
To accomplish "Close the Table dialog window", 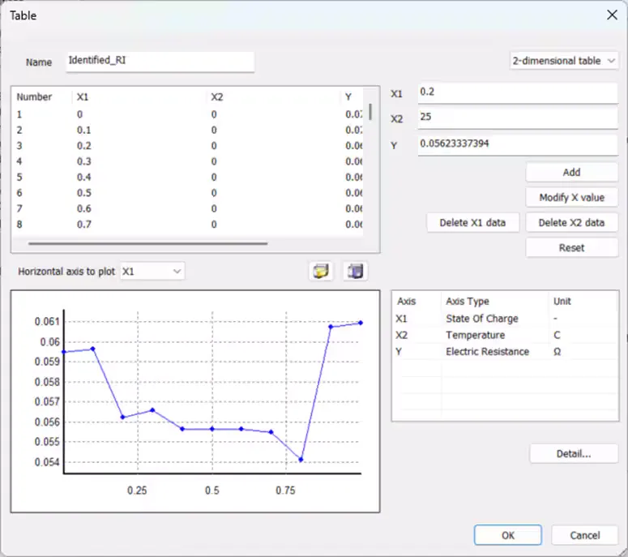I will 611,15.
